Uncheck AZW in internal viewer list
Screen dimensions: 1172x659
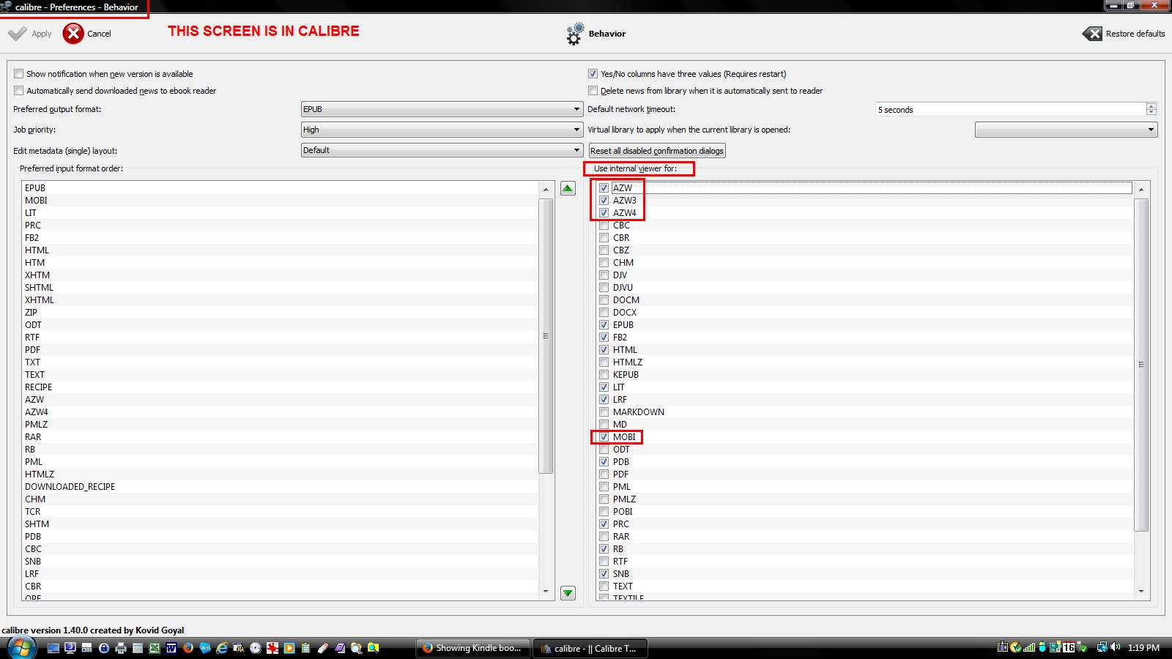coord(604,188)
